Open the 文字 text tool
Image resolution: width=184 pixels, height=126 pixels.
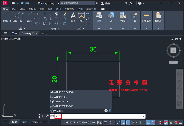(73, 17)
